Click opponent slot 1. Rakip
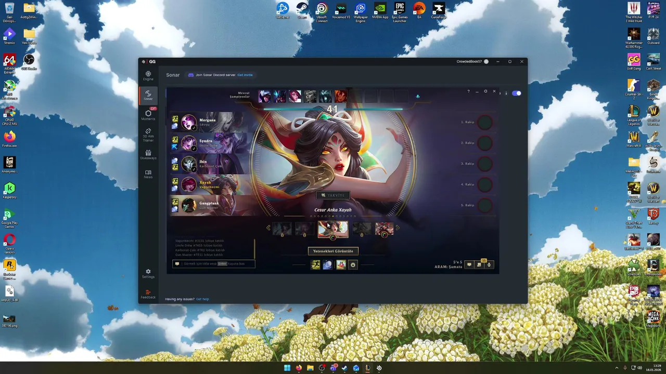Image resolution: width=666 pixels, height=374 pixels. [x=476, y=122]
